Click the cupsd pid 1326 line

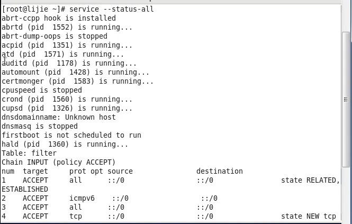(x=67, y=108)
